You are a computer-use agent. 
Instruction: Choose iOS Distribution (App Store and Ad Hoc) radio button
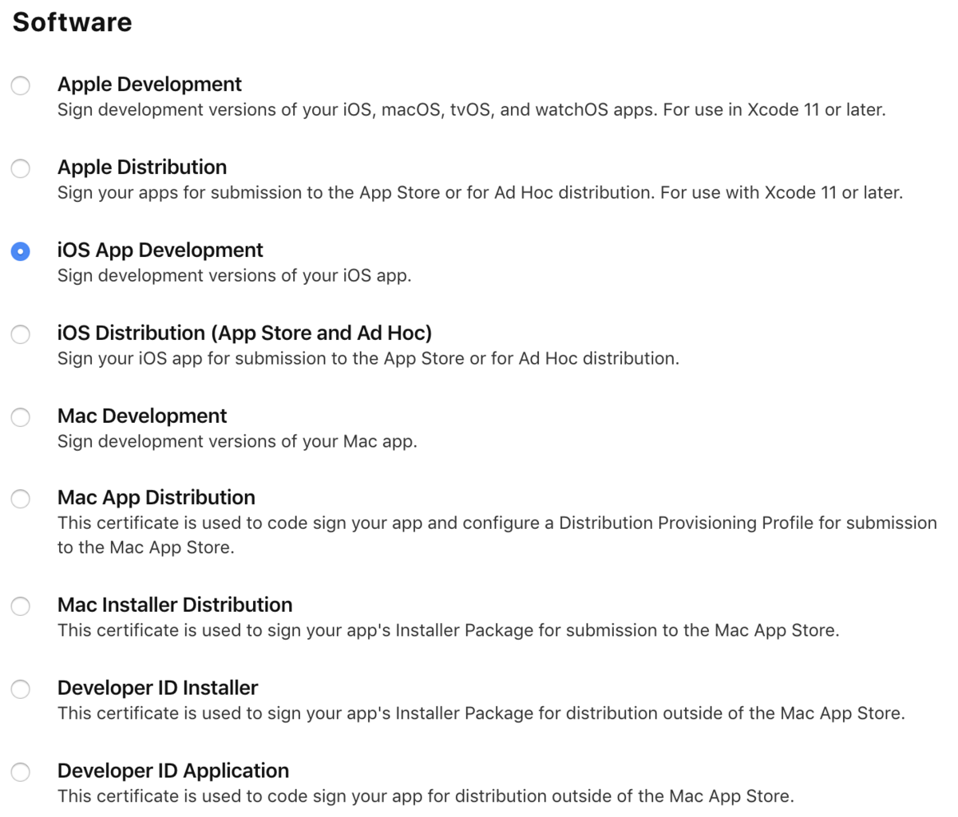21,334
